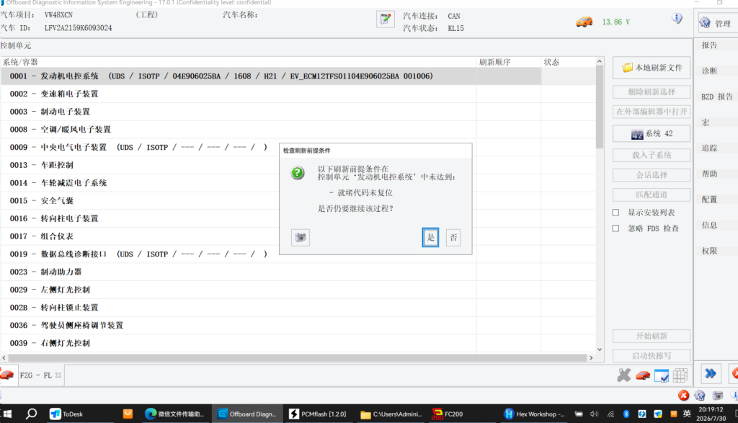Click the 开始刷新 button
The height and width of the screenshot is (423, 738).
point(652,336)
